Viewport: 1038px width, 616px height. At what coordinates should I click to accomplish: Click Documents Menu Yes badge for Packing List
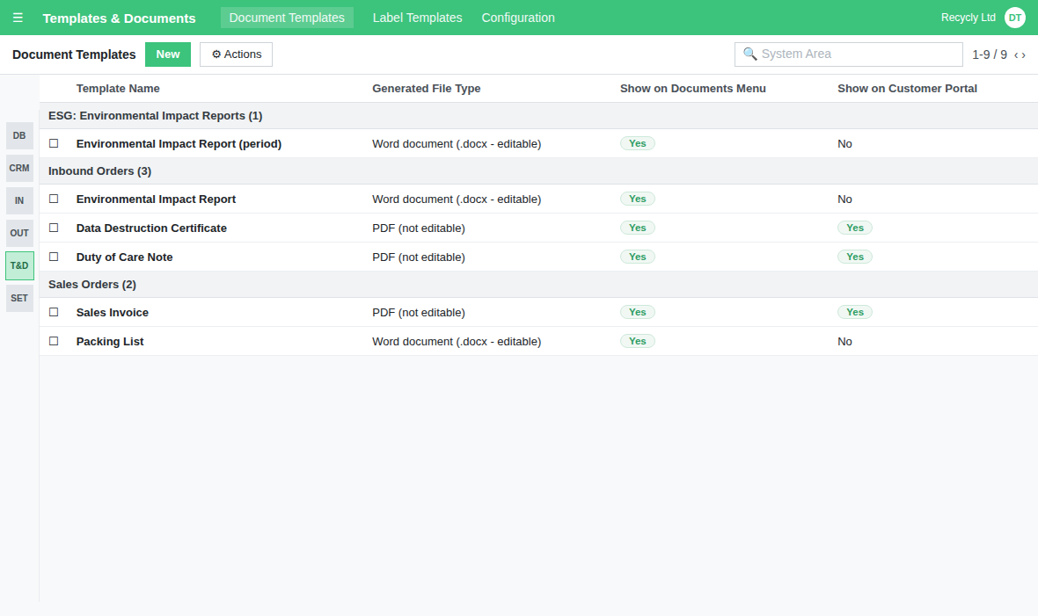click(x=638, y=341)
